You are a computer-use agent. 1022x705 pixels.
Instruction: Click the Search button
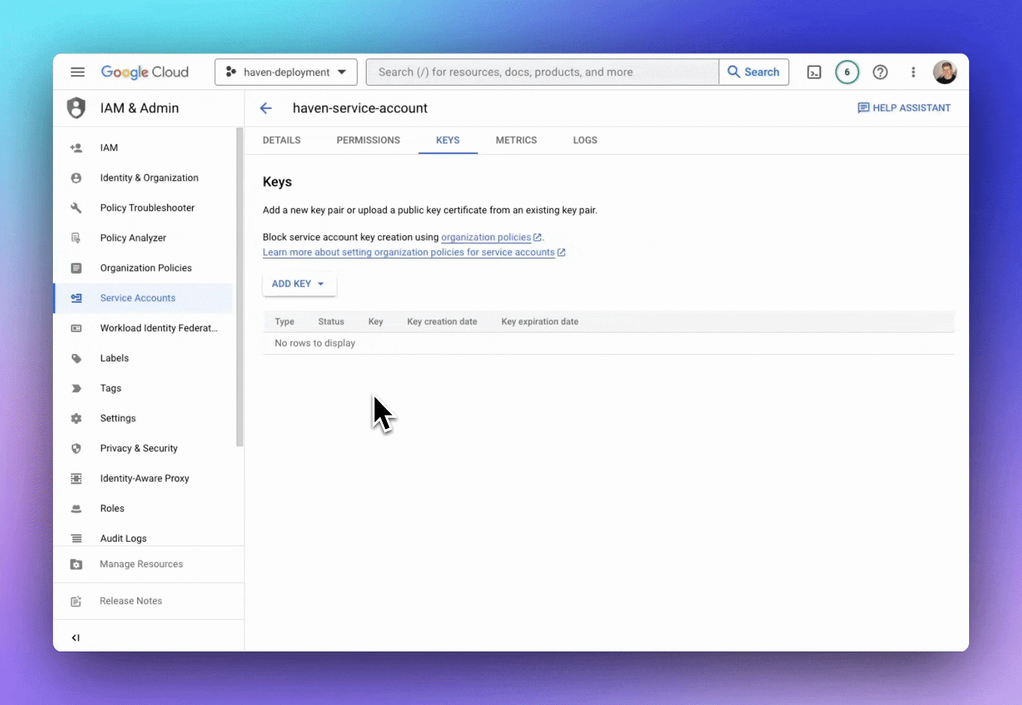pyautogui.click(x=753, y=72)
